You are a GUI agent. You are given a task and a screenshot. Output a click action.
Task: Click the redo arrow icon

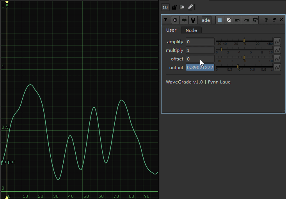point(246,20)
